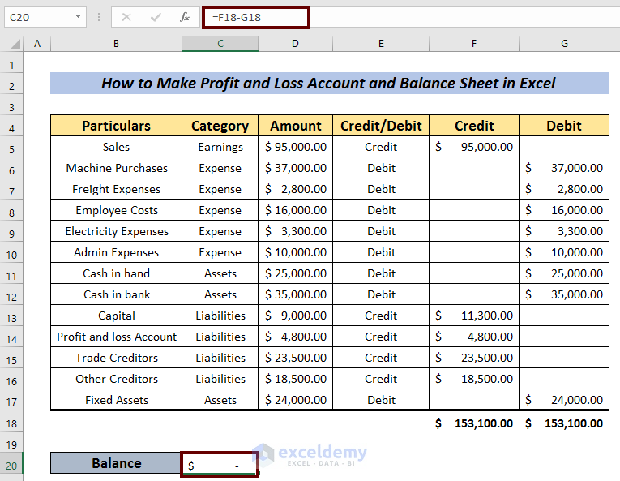This screenshot has height=481, width=620.
Task: Click the Debit header cell in column G
Action: [x=564, y=126]
